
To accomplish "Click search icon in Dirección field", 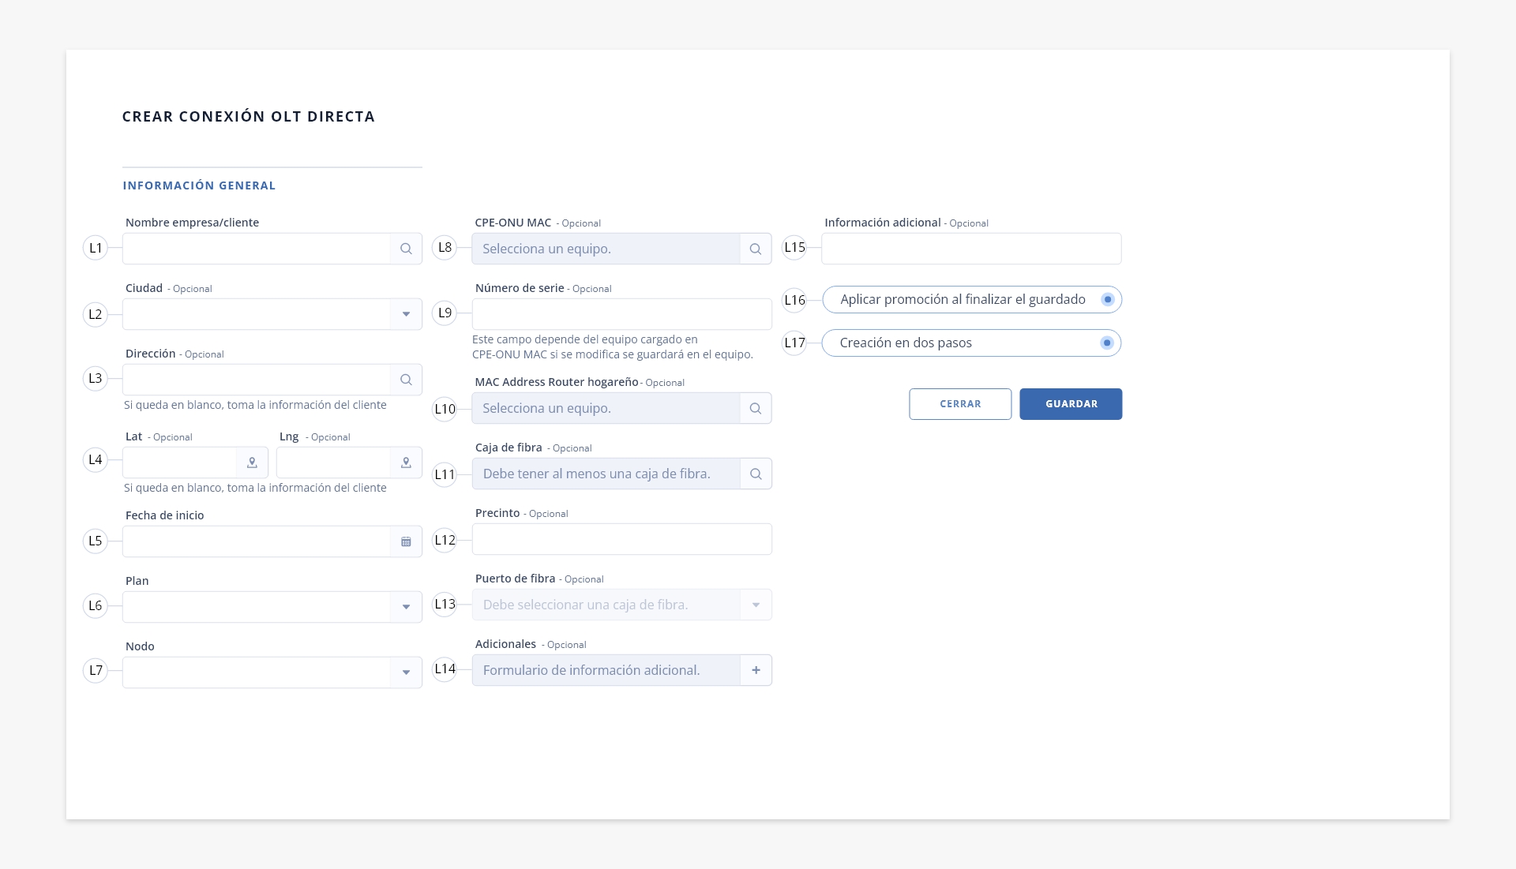I will point(406,380).
